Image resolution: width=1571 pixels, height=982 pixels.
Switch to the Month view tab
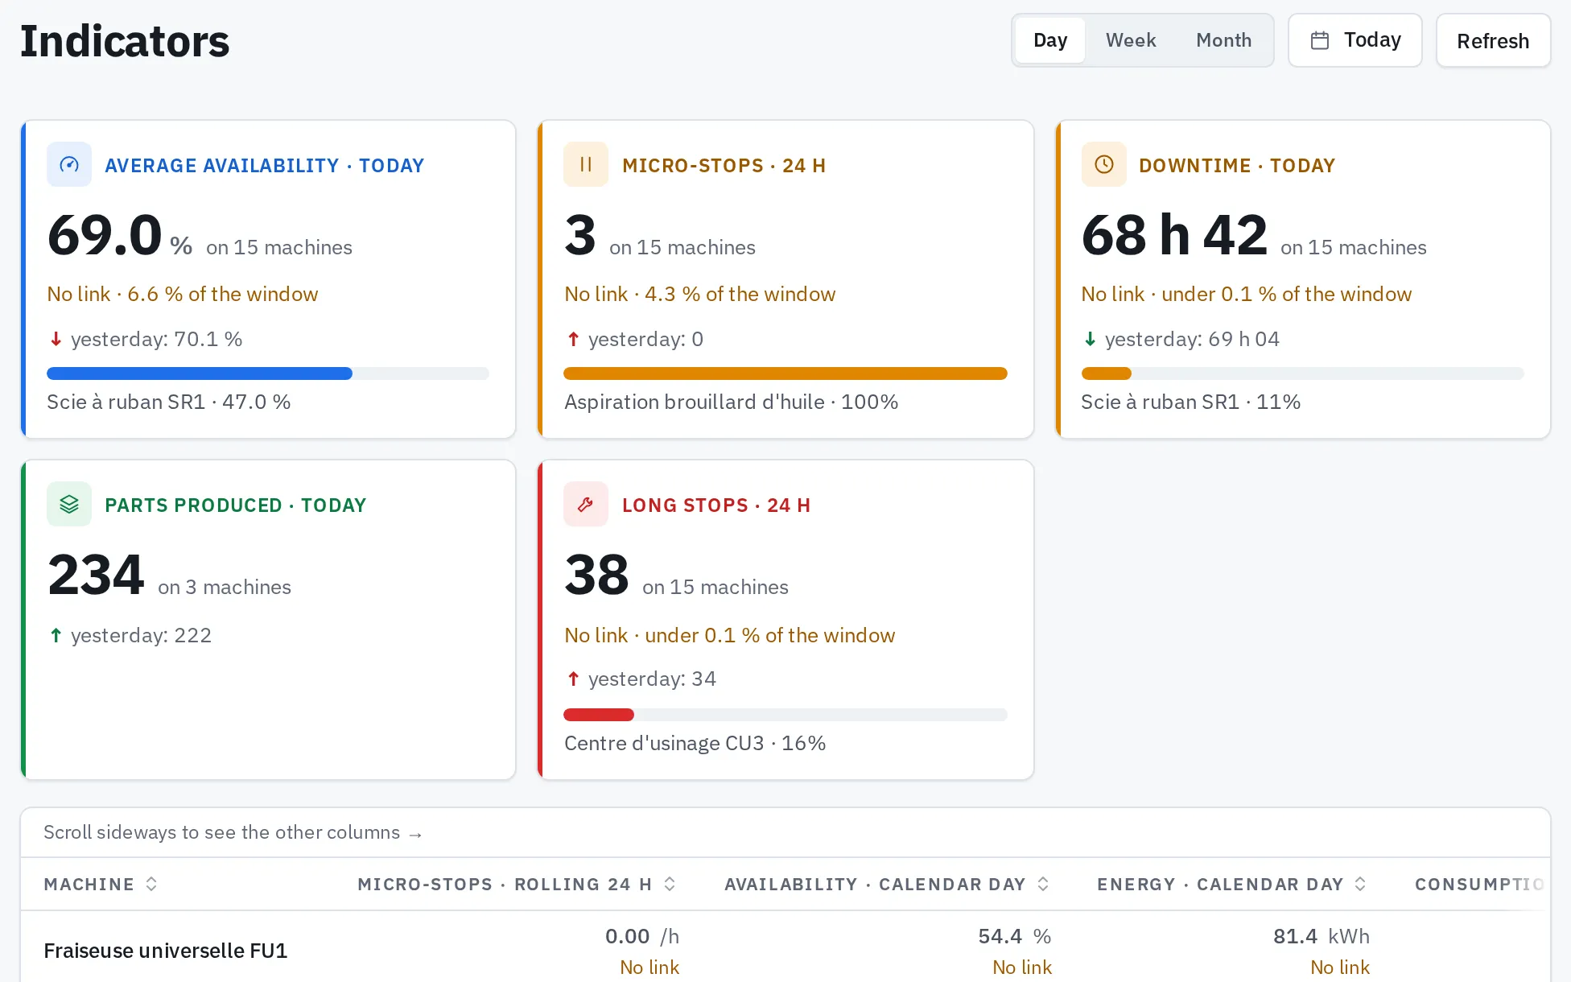(1223, 40)
